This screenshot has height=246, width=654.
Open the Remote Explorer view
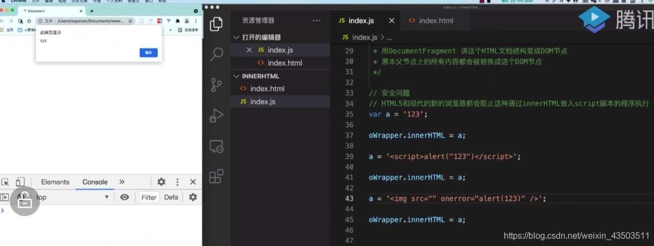216,146
